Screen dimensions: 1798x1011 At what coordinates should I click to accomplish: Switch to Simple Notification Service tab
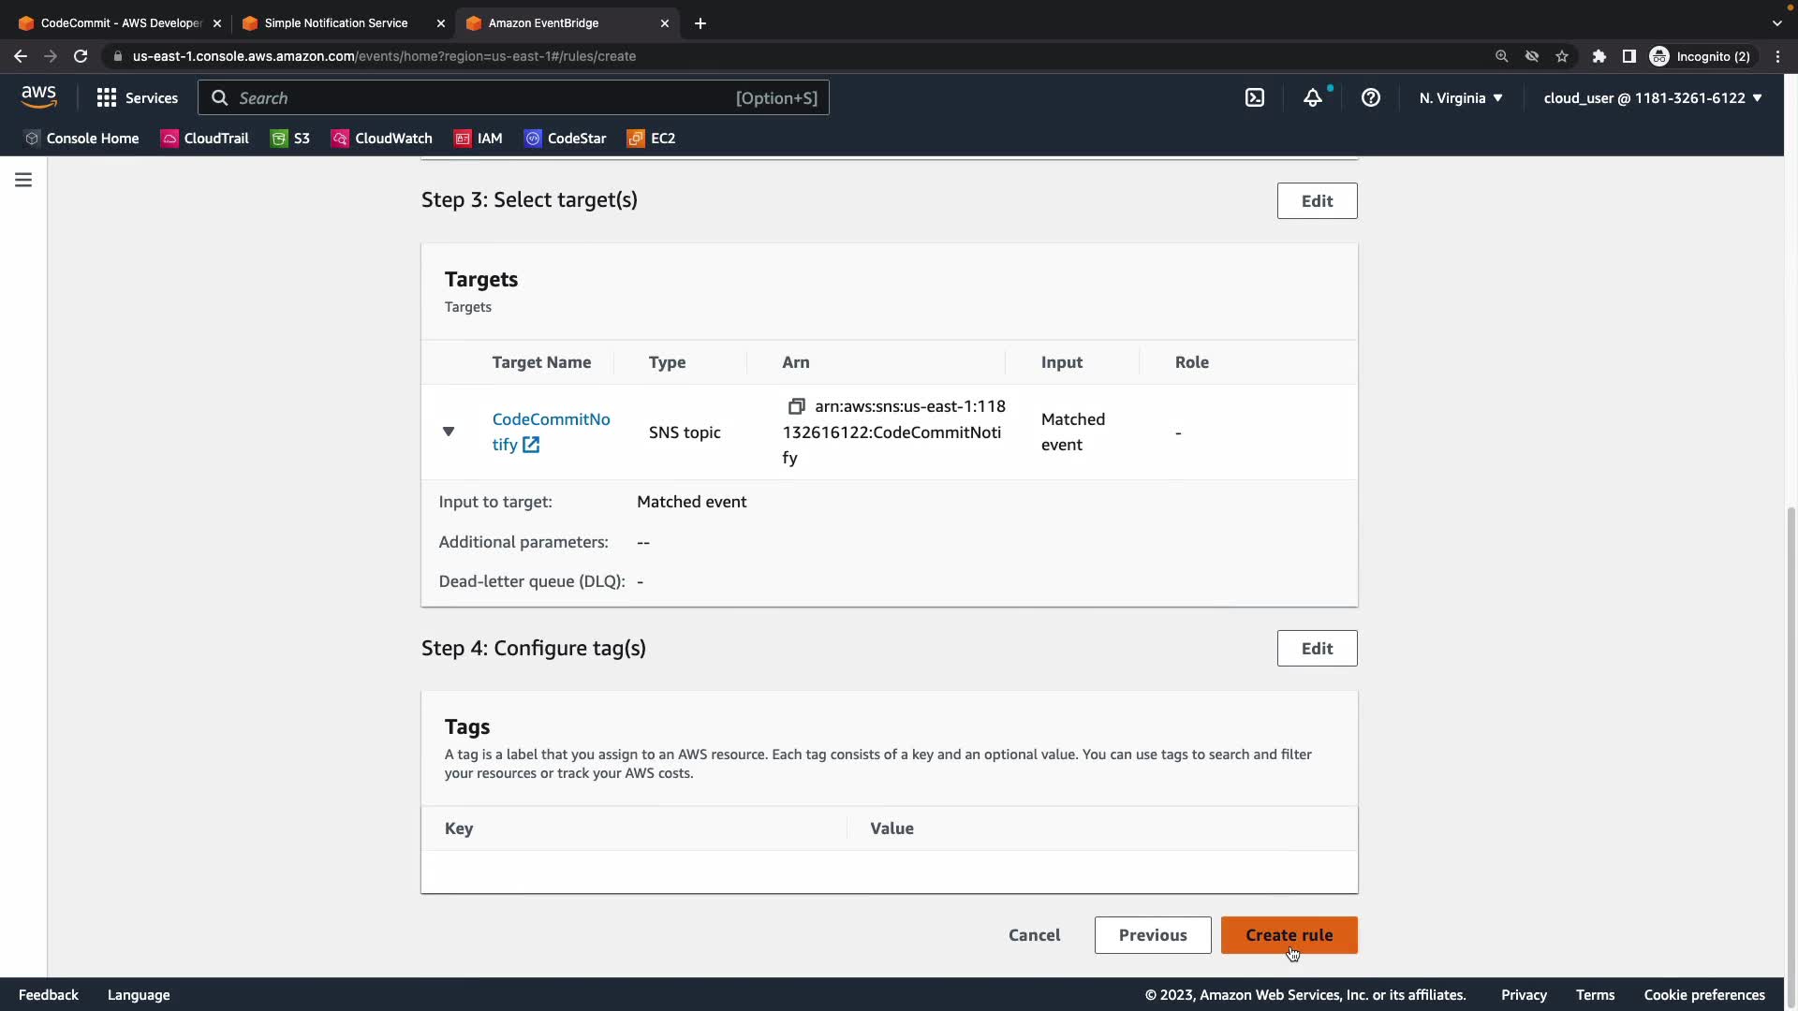335,23
